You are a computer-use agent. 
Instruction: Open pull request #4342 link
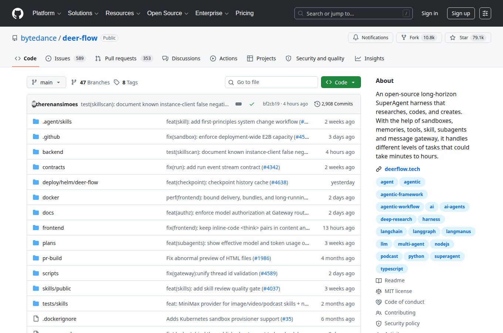[x=271, y=167]
